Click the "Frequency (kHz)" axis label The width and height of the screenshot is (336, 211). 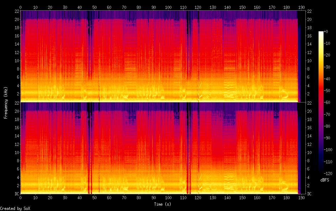(x=6, y=102)
